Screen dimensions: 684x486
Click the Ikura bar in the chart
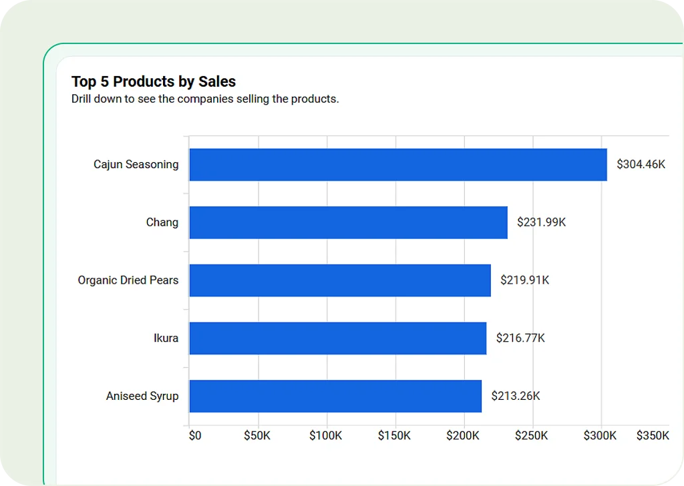[x=337, y=338]
